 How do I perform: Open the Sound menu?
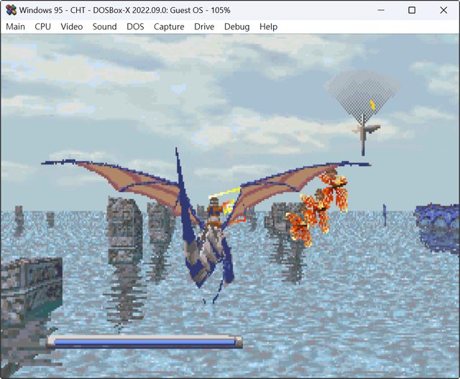(x=104, y=27)
